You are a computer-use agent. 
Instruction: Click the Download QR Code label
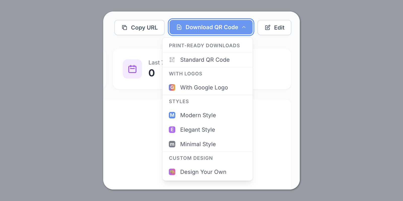[212, 27]
